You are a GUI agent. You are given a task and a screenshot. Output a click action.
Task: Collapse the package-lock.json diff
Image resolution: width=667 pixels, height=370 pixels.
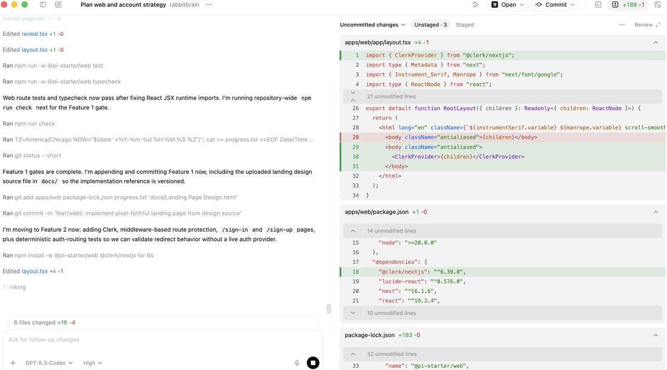(656, 336)
